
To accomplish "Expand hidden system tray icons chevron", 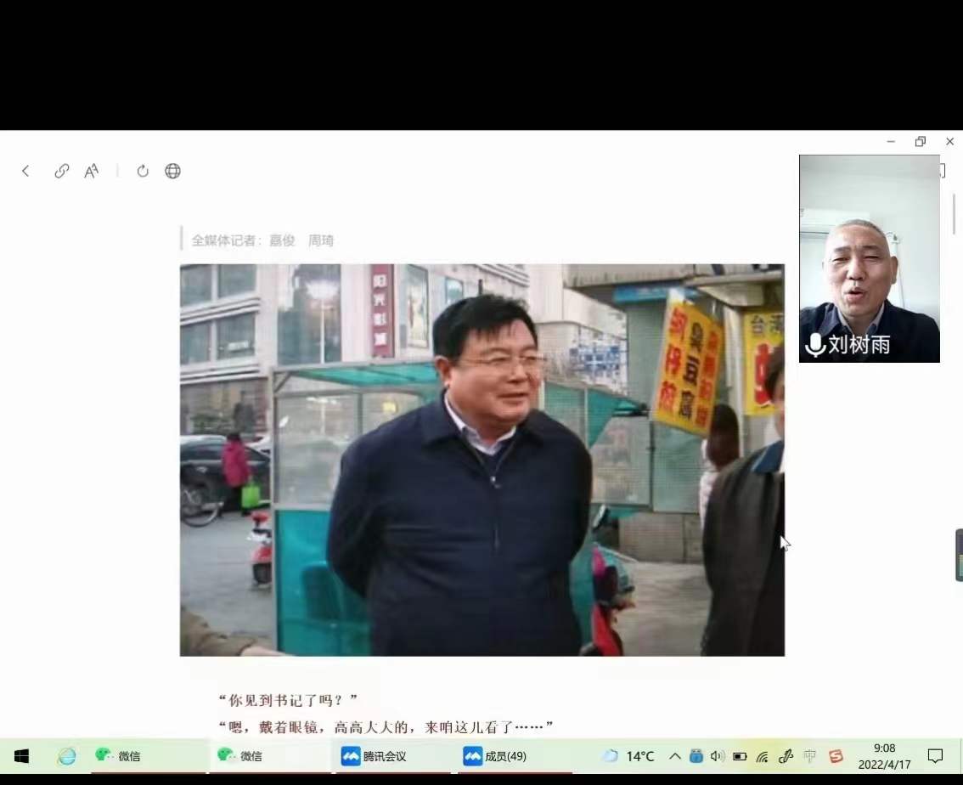I will coord(675,756).
